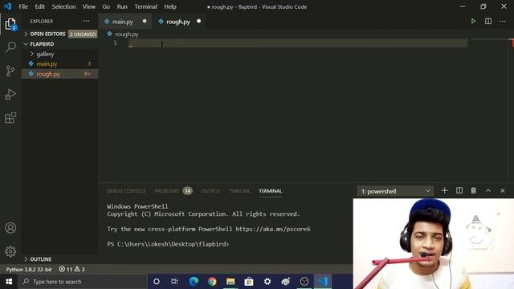Open the Selection menu
514x289 pixels.
63,6
